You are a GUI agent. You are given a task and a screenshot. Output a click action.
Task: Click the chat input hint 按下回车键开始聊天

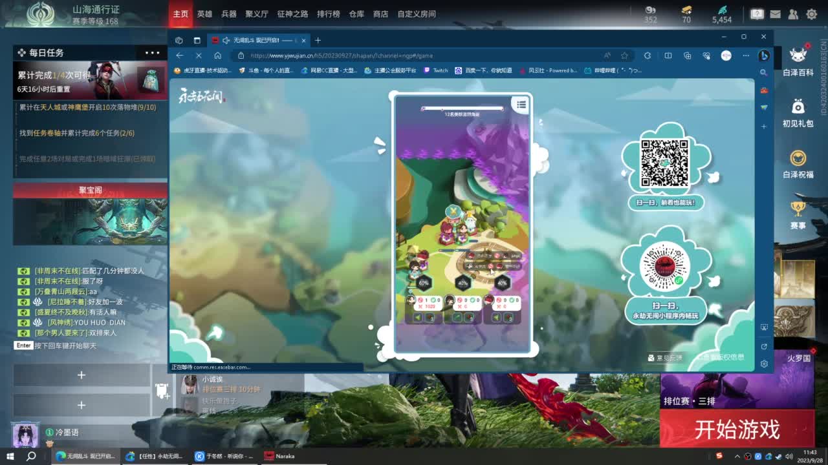[65, 346]
